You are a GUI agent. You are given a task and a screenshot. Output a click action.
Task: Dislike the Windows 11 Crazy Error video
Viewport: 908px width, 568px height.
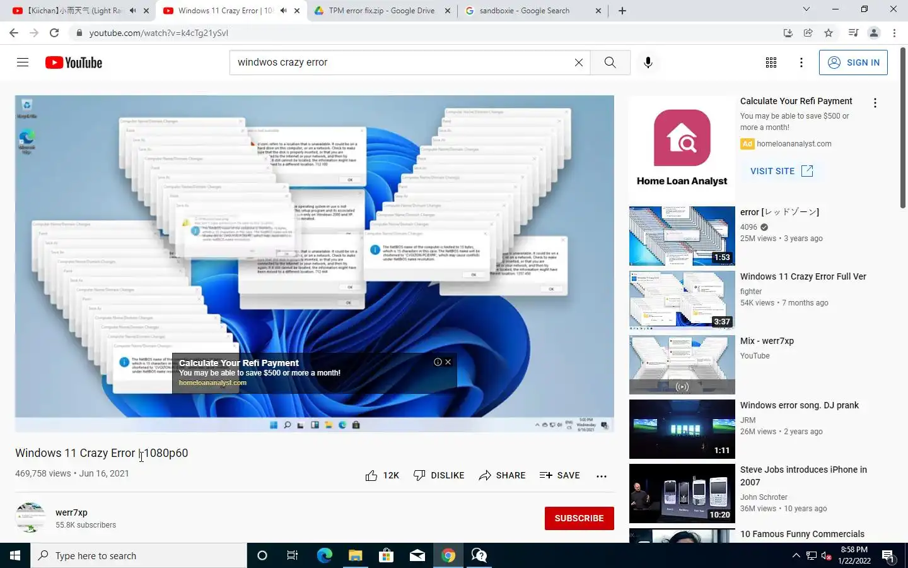(439, 475)
